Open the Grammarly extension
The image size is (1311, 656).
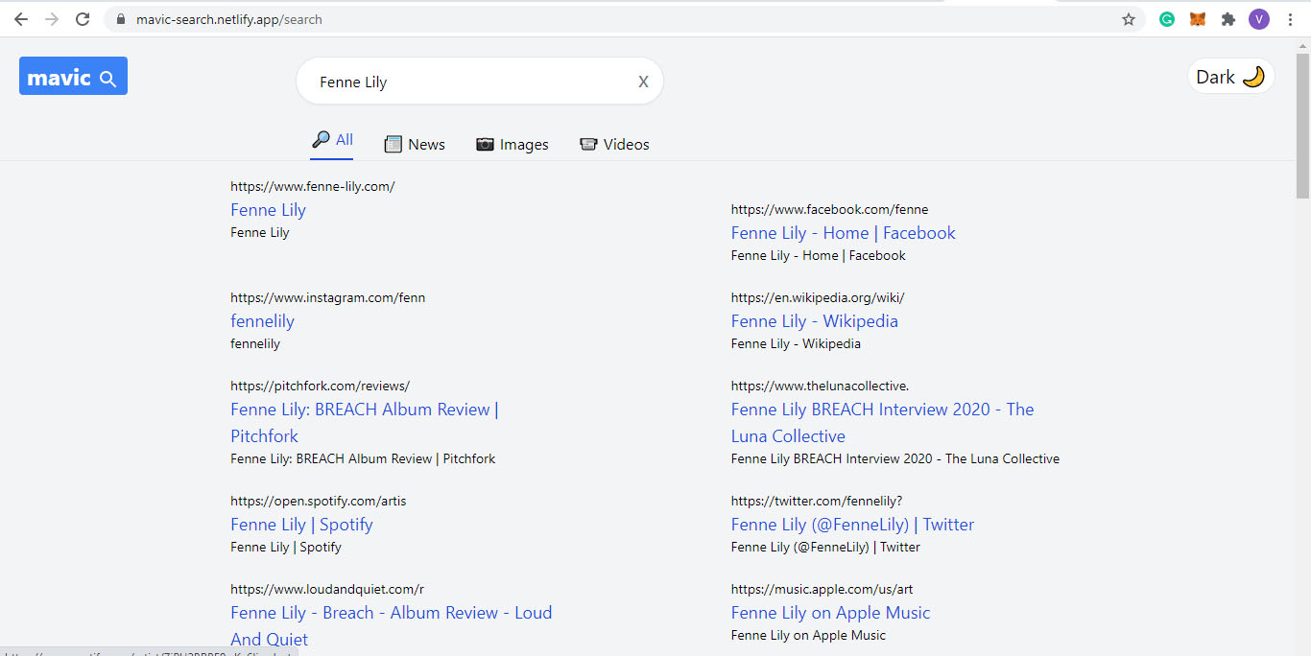pos(1167,19)
